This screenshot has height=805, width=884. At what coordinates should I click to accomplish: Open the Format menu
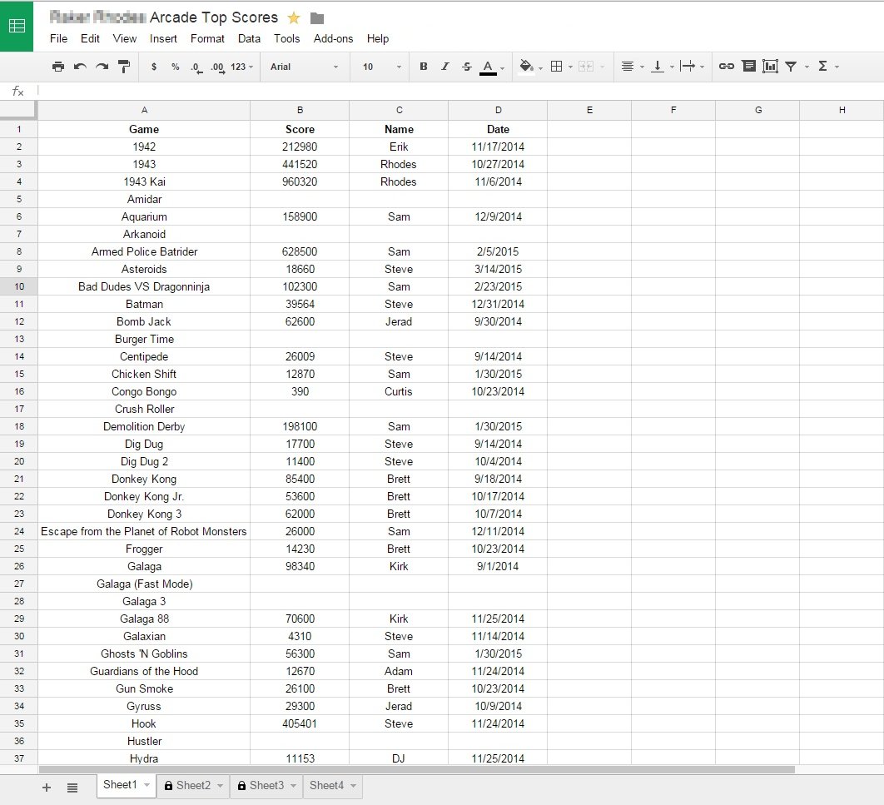(207, 38)
